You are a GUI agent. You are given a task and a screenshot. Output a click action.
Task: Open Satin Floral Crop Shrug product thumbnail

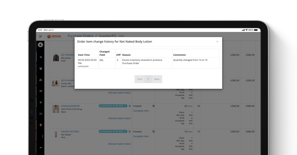click(x=56, y=109)
